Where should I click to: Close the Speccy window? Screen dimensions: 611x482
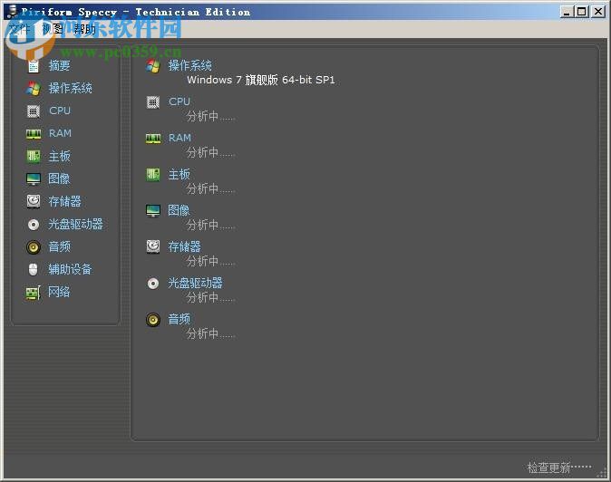(598, 12)
